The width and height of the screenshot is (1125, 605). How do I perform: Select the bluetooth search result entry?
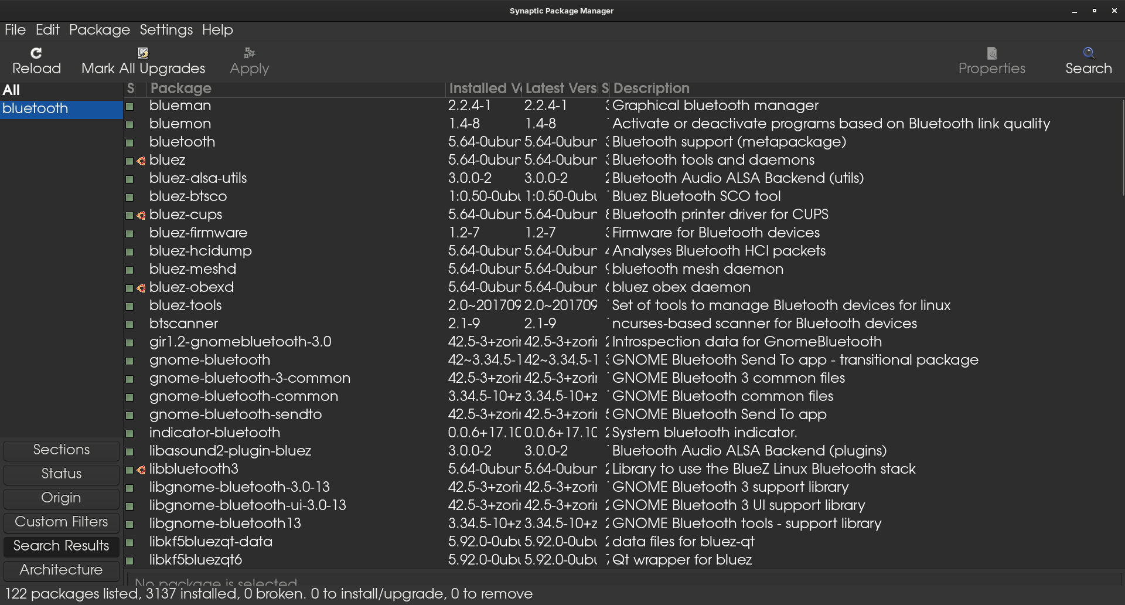[35, 109]
